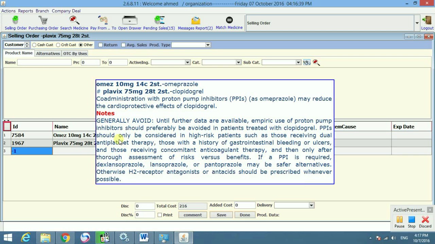Select the Product Name tab
The width and height of the screenshot is (435, 244).
[19, 53]
